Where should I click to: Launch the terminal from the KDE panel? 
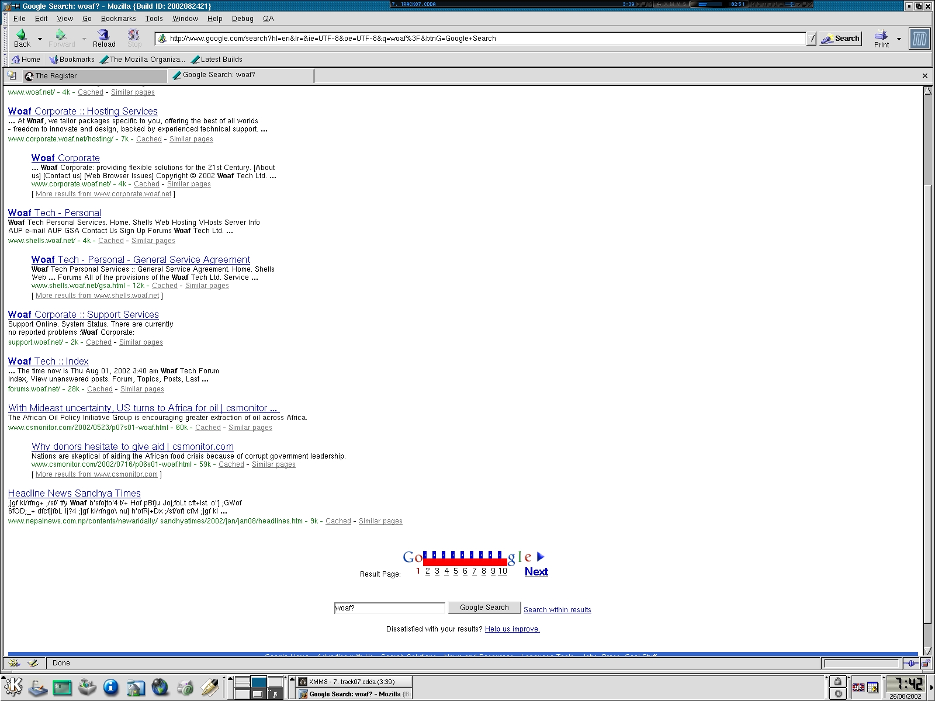tap(63, 688)
